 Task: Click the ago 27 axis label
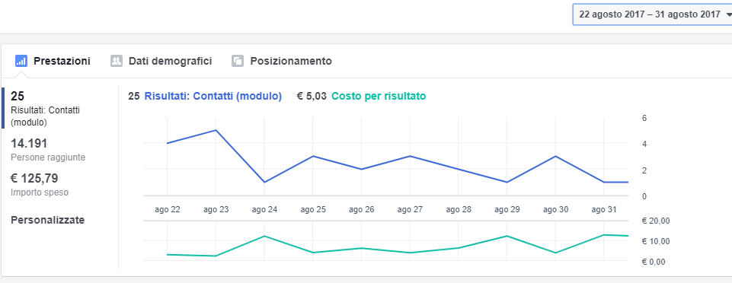point(411,210)
